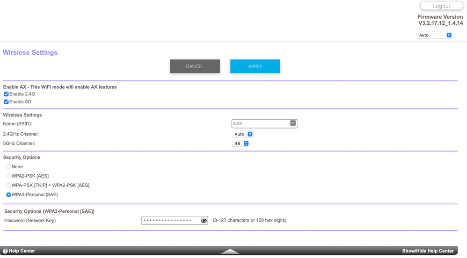Expand help panel with the up arrow
The height and width of the screenshot is (258, 467).
(230, 252)
